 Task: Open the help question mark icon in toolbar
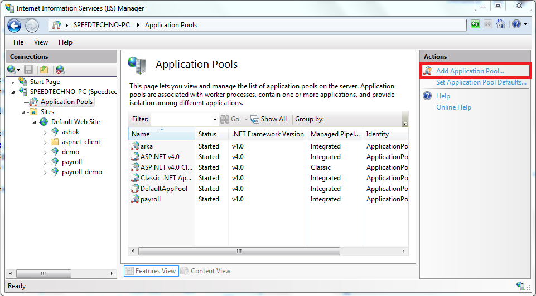(x=516, y=24)
